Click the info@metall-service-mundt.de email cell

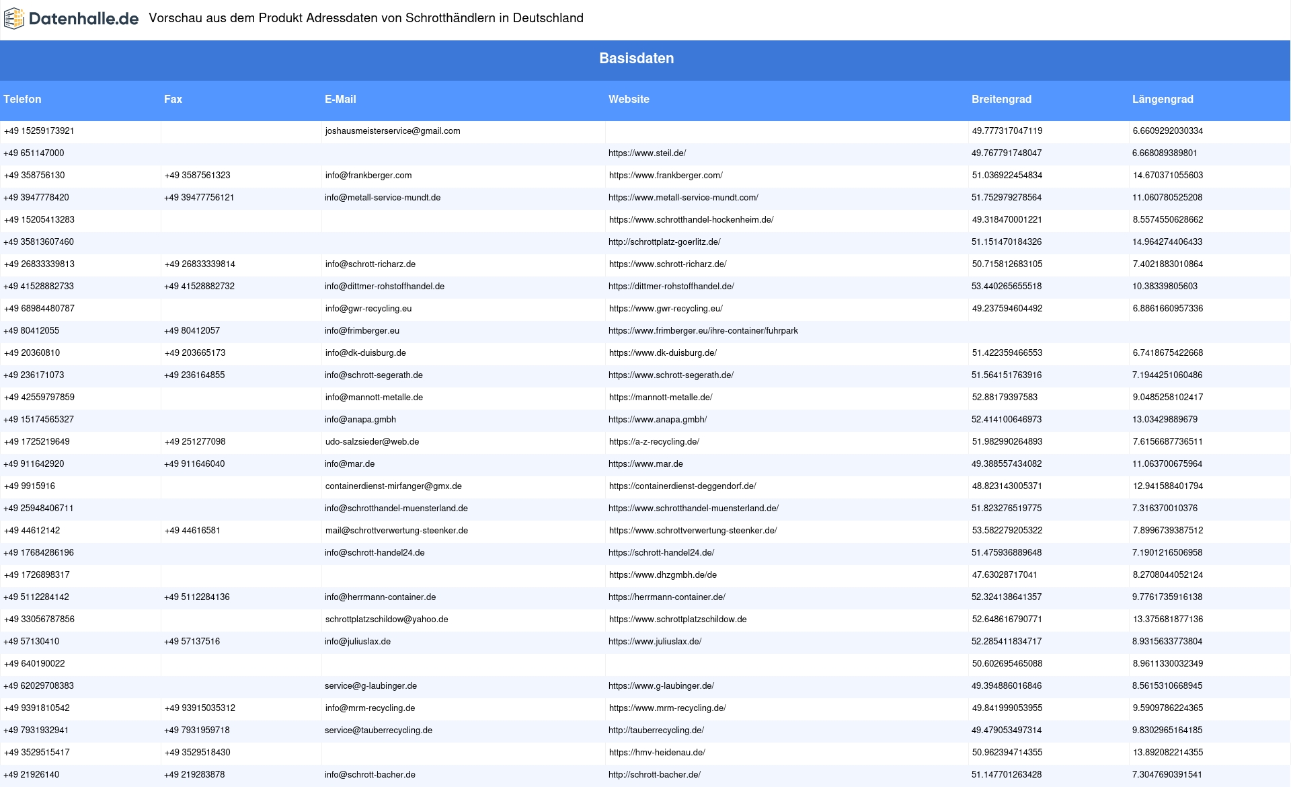click(x=383, y=198)
